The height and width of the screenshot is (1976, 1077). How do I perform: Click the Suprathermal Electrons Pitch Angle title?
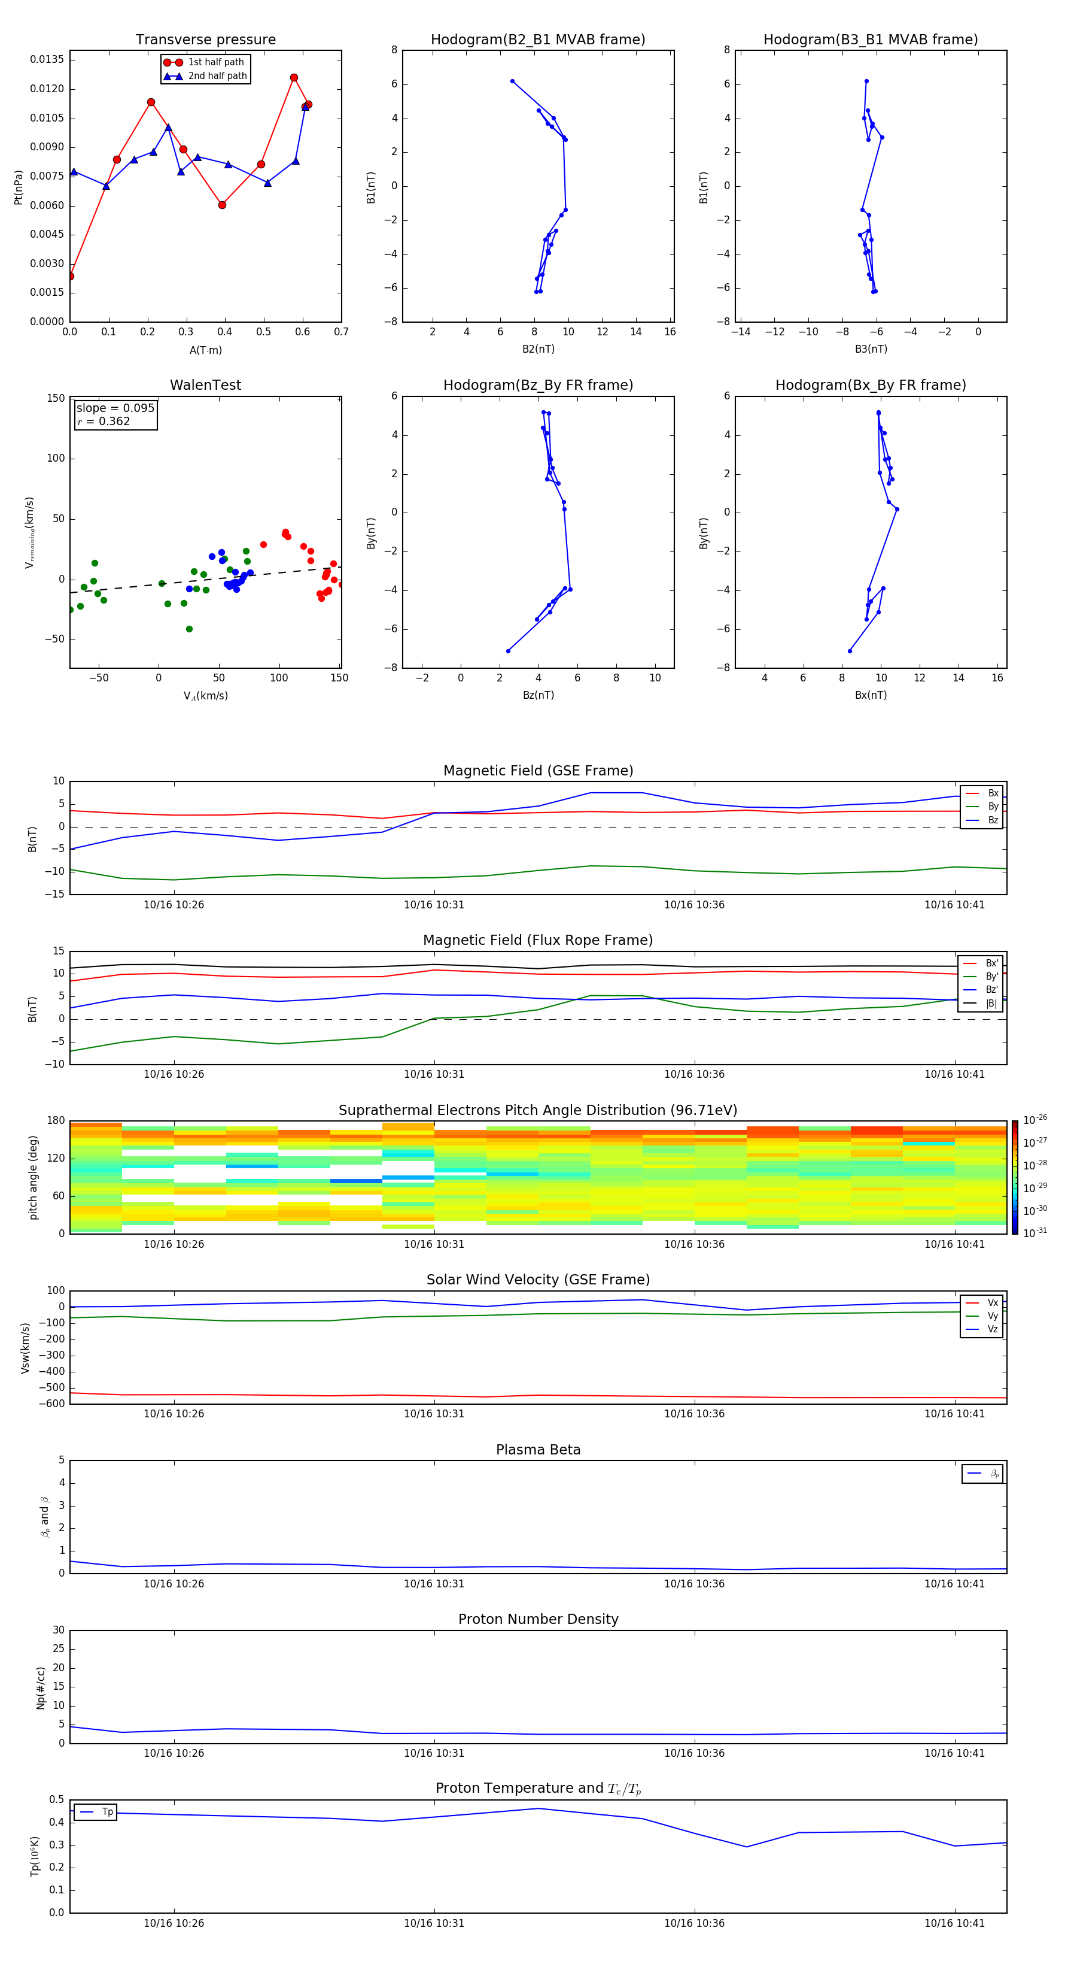(x=538, y=1111)
